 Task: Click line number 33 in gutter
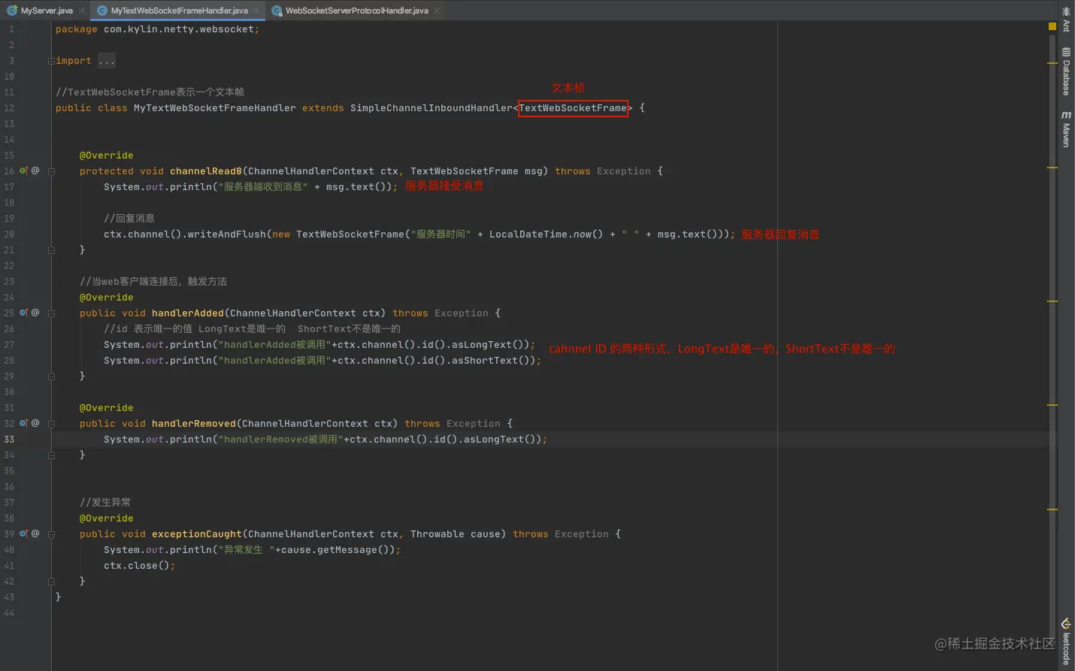click(9, 440)
